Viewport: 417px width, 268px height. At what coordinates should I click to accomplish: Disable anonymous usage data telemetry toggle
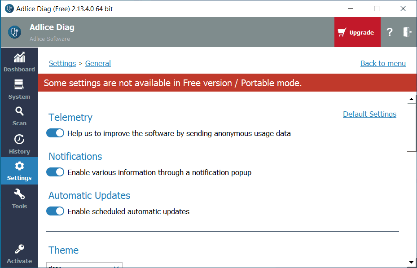(55, 133)
